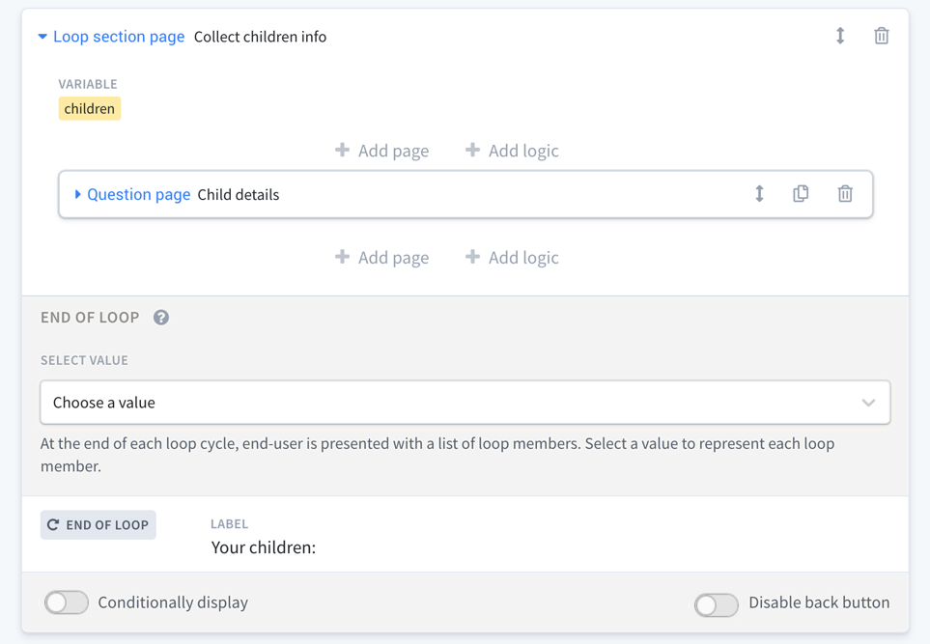Click the Question page link text

coord(139,194)
